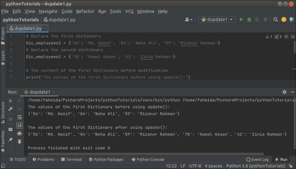Viewport: 296px width, 169px height.
Task: Change indent setting 4 spaces
Action: 213,166
